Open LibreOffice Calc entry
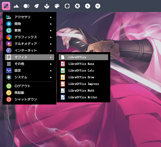The height and width of the screenshot is (147, 161). 83,71
